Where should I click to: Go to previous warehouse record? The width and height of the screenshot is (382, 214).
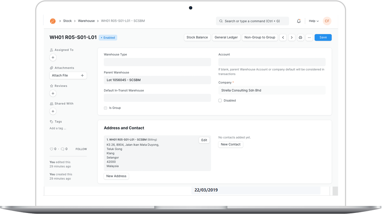(283, 38)
